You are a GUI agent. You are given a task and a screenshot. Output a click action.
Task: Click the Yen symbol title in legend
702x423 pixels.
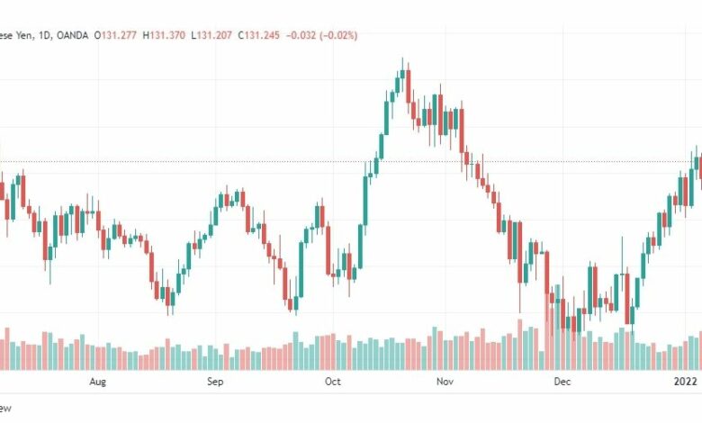23,35
